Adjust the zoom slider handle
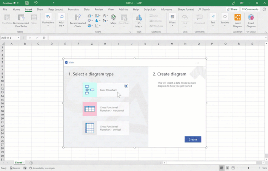268x171 pixels. [248, 168]
